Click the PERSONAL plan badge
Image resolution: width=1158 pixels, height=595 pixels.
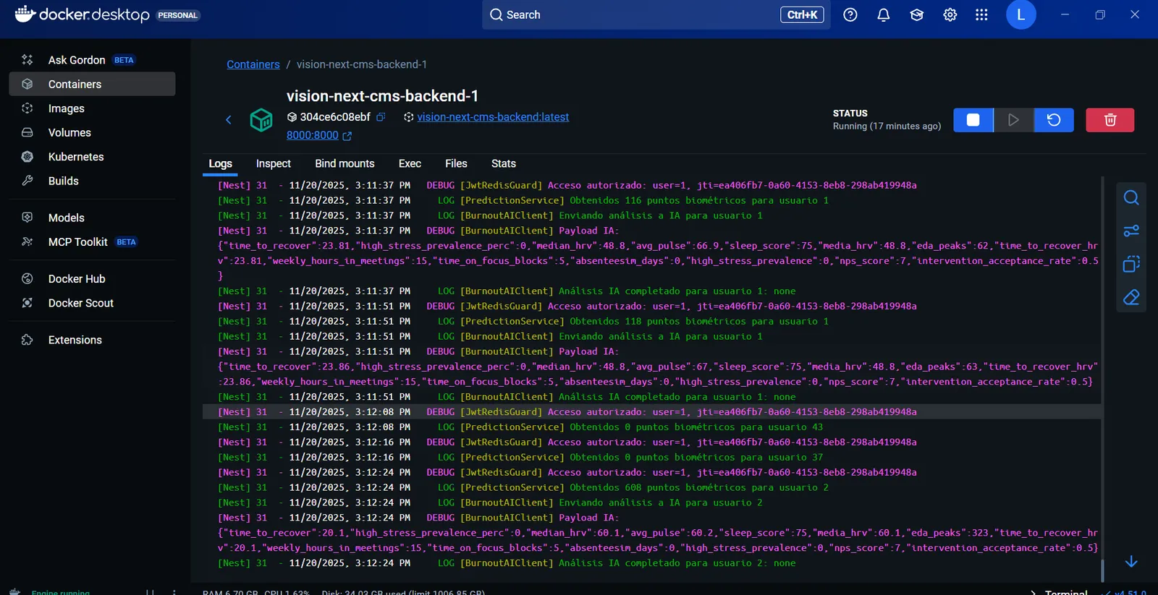click(177, 15)
